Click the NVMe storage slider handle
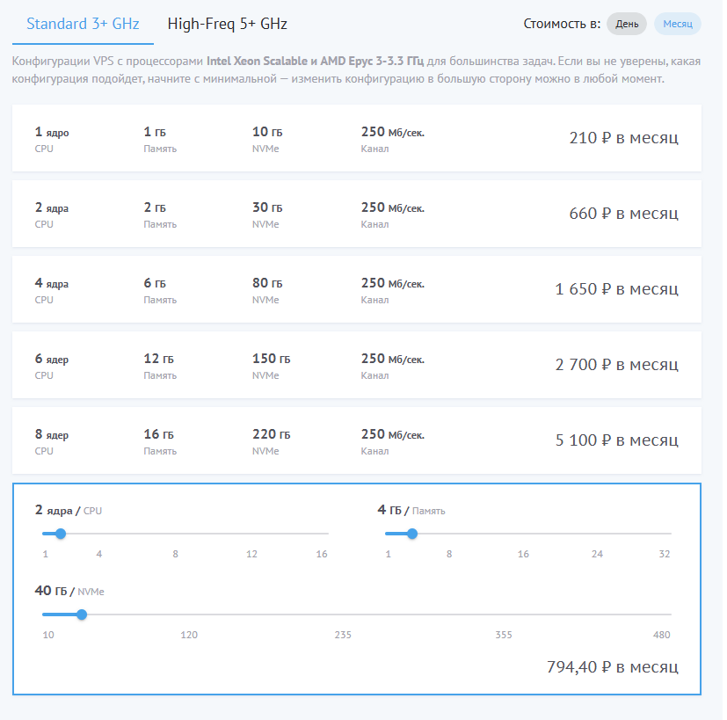Screen dimensions: 727x720 tap(82, 615)
